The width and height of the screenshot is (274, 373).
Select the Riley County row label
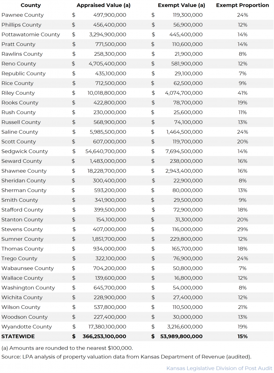[x=18, y=93]
